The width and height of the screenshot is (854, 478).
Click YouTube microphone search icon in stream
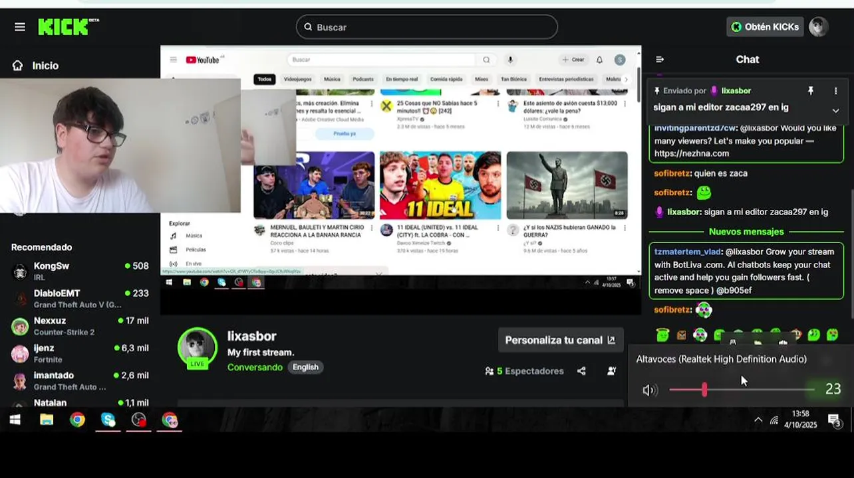(x=510, y=60)
